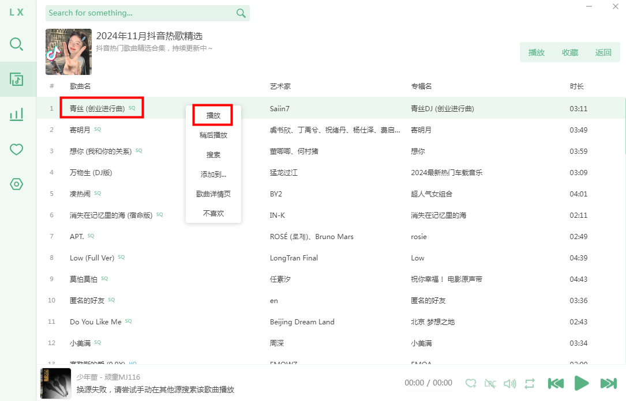The width and height of the screenshot is (626, 401).
Task: Open settings via the hexagon sidebar icon
Action: [x=17, y=184]
